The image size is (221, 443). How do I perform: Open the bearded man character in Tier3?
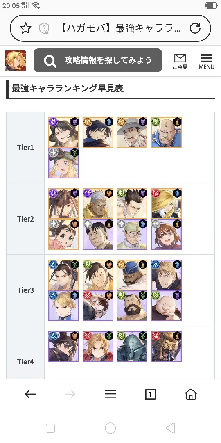pos(132,306)
